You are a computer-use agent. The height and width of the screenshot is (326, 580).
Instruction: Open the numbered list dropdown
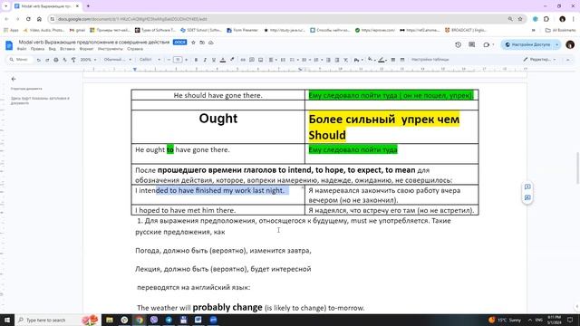(318, 60)
